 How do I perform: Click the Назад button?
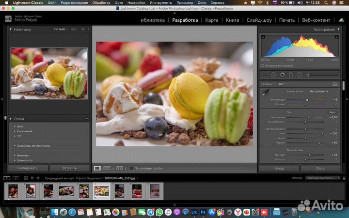pos(279,169)
